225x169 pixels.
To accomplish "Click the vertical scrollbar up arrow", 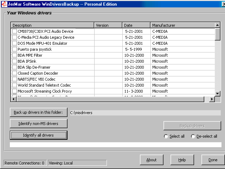I will (x=218, y=25).
